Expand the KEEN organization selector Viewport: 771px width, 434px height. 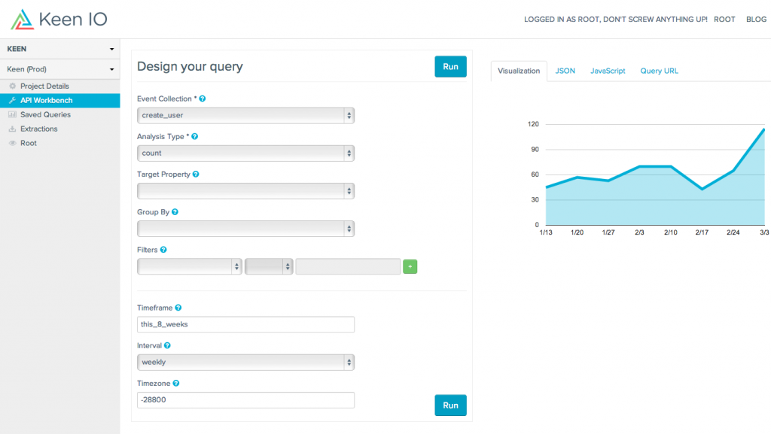[x=59, y=49]
